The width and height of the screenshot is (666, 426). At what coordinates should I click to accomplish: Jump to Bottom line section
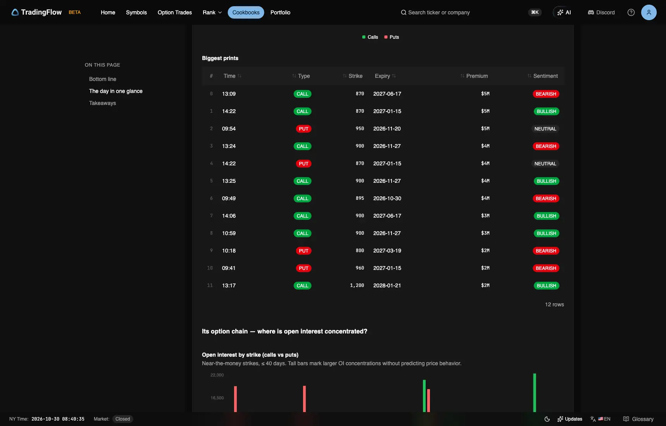[x=103, y=79]
